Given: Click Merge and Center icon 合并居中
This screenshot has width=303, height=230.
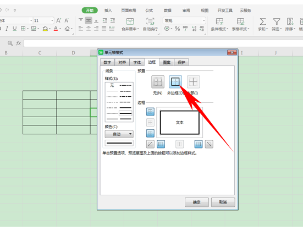Looking at the screenshot, I should pos(130,21).
